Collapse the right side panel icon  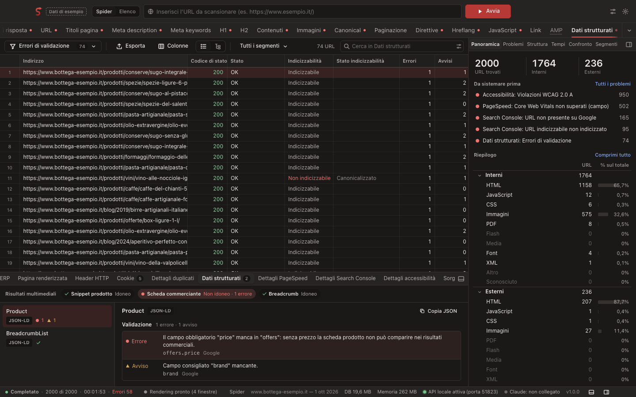(x=629, y=45)
